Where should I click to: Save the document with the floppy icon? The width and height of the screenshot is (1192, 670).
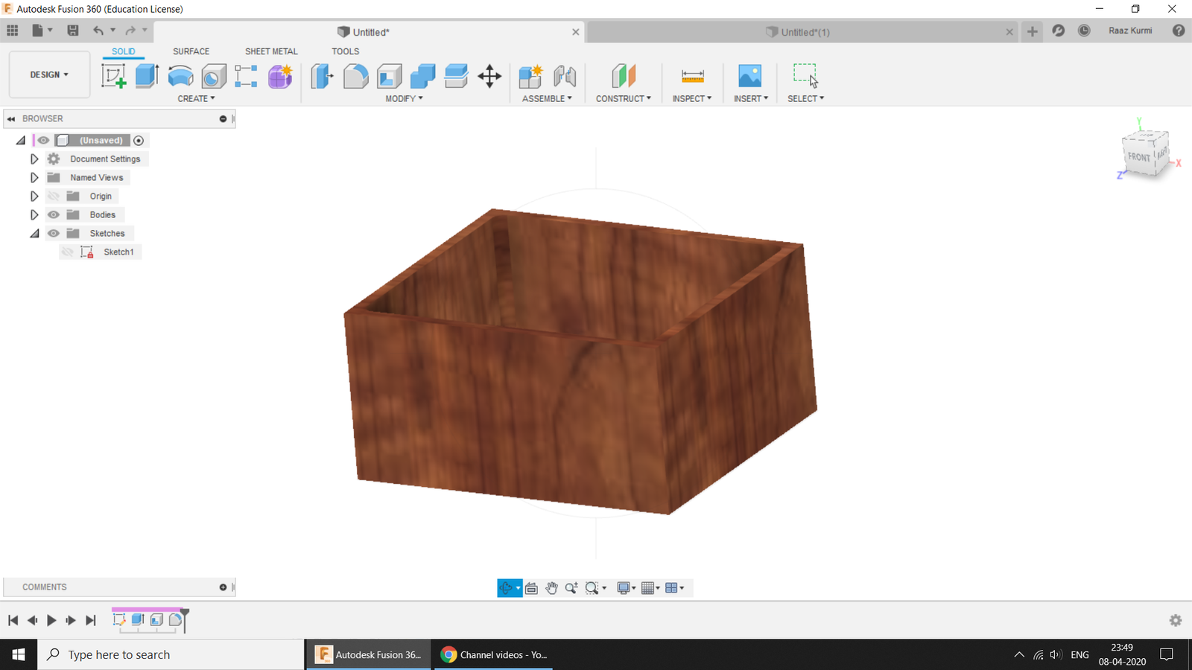click(73, 31)
